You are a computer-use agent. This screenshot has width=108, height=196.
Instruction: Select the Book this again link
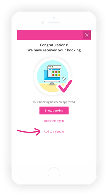point(54,121)
